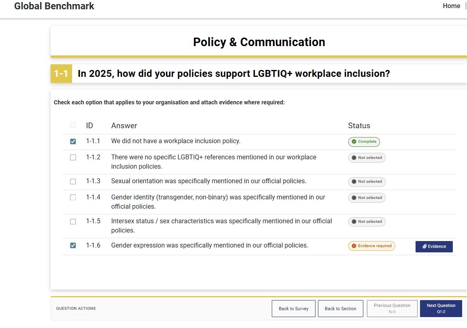This screenshot has height=328, width=467.
Task: Click the Not selected badge for 1-1.4
Action: click(x=367, y=198)
